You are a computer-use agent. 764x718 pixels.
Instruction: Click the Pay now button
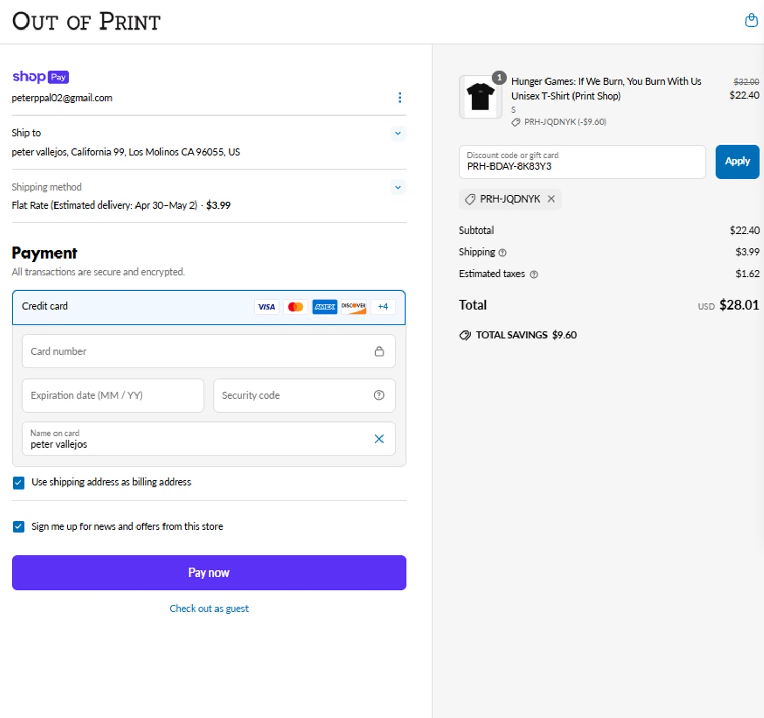click(x=209, y=572)
